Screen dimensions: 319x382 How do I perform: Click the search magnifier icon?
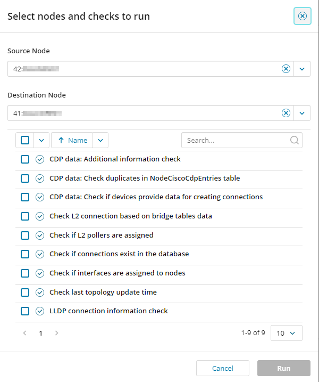(x=295, y=140)
